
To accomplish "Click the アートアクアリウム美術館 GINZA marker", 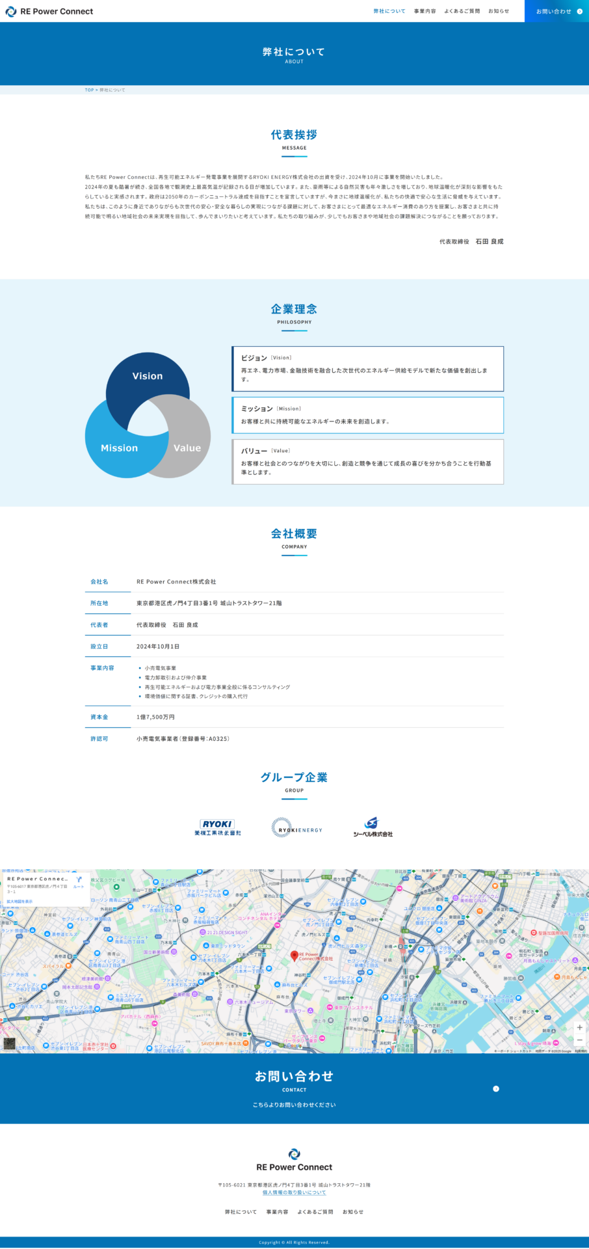I will [x=455, y=898].
